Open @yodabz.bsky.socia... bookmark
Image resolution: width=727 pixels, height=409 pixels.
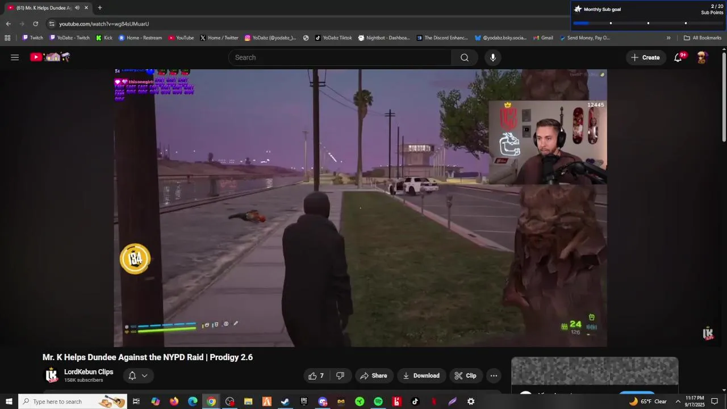[500, 38]
